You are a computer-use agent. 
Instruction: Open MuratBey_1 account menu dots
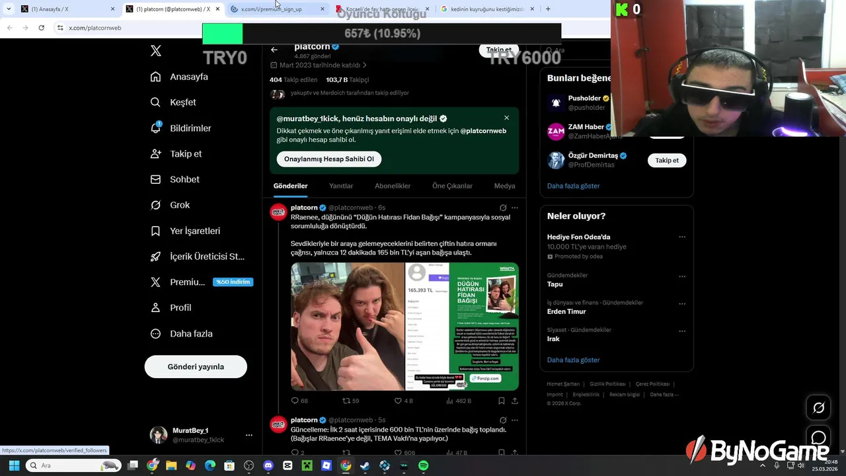tap(249, 435)
